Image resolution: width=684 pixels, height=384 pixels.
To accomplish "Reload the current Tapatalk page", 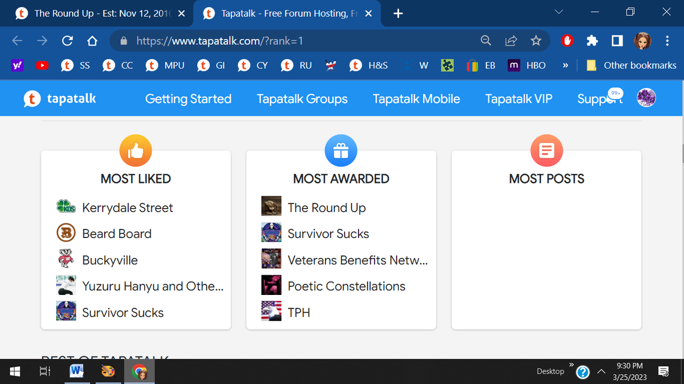I will (x=67, y=41).
